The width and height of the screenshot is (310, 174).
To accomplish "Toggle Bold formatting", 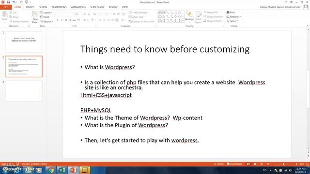I will pos(57,20).
